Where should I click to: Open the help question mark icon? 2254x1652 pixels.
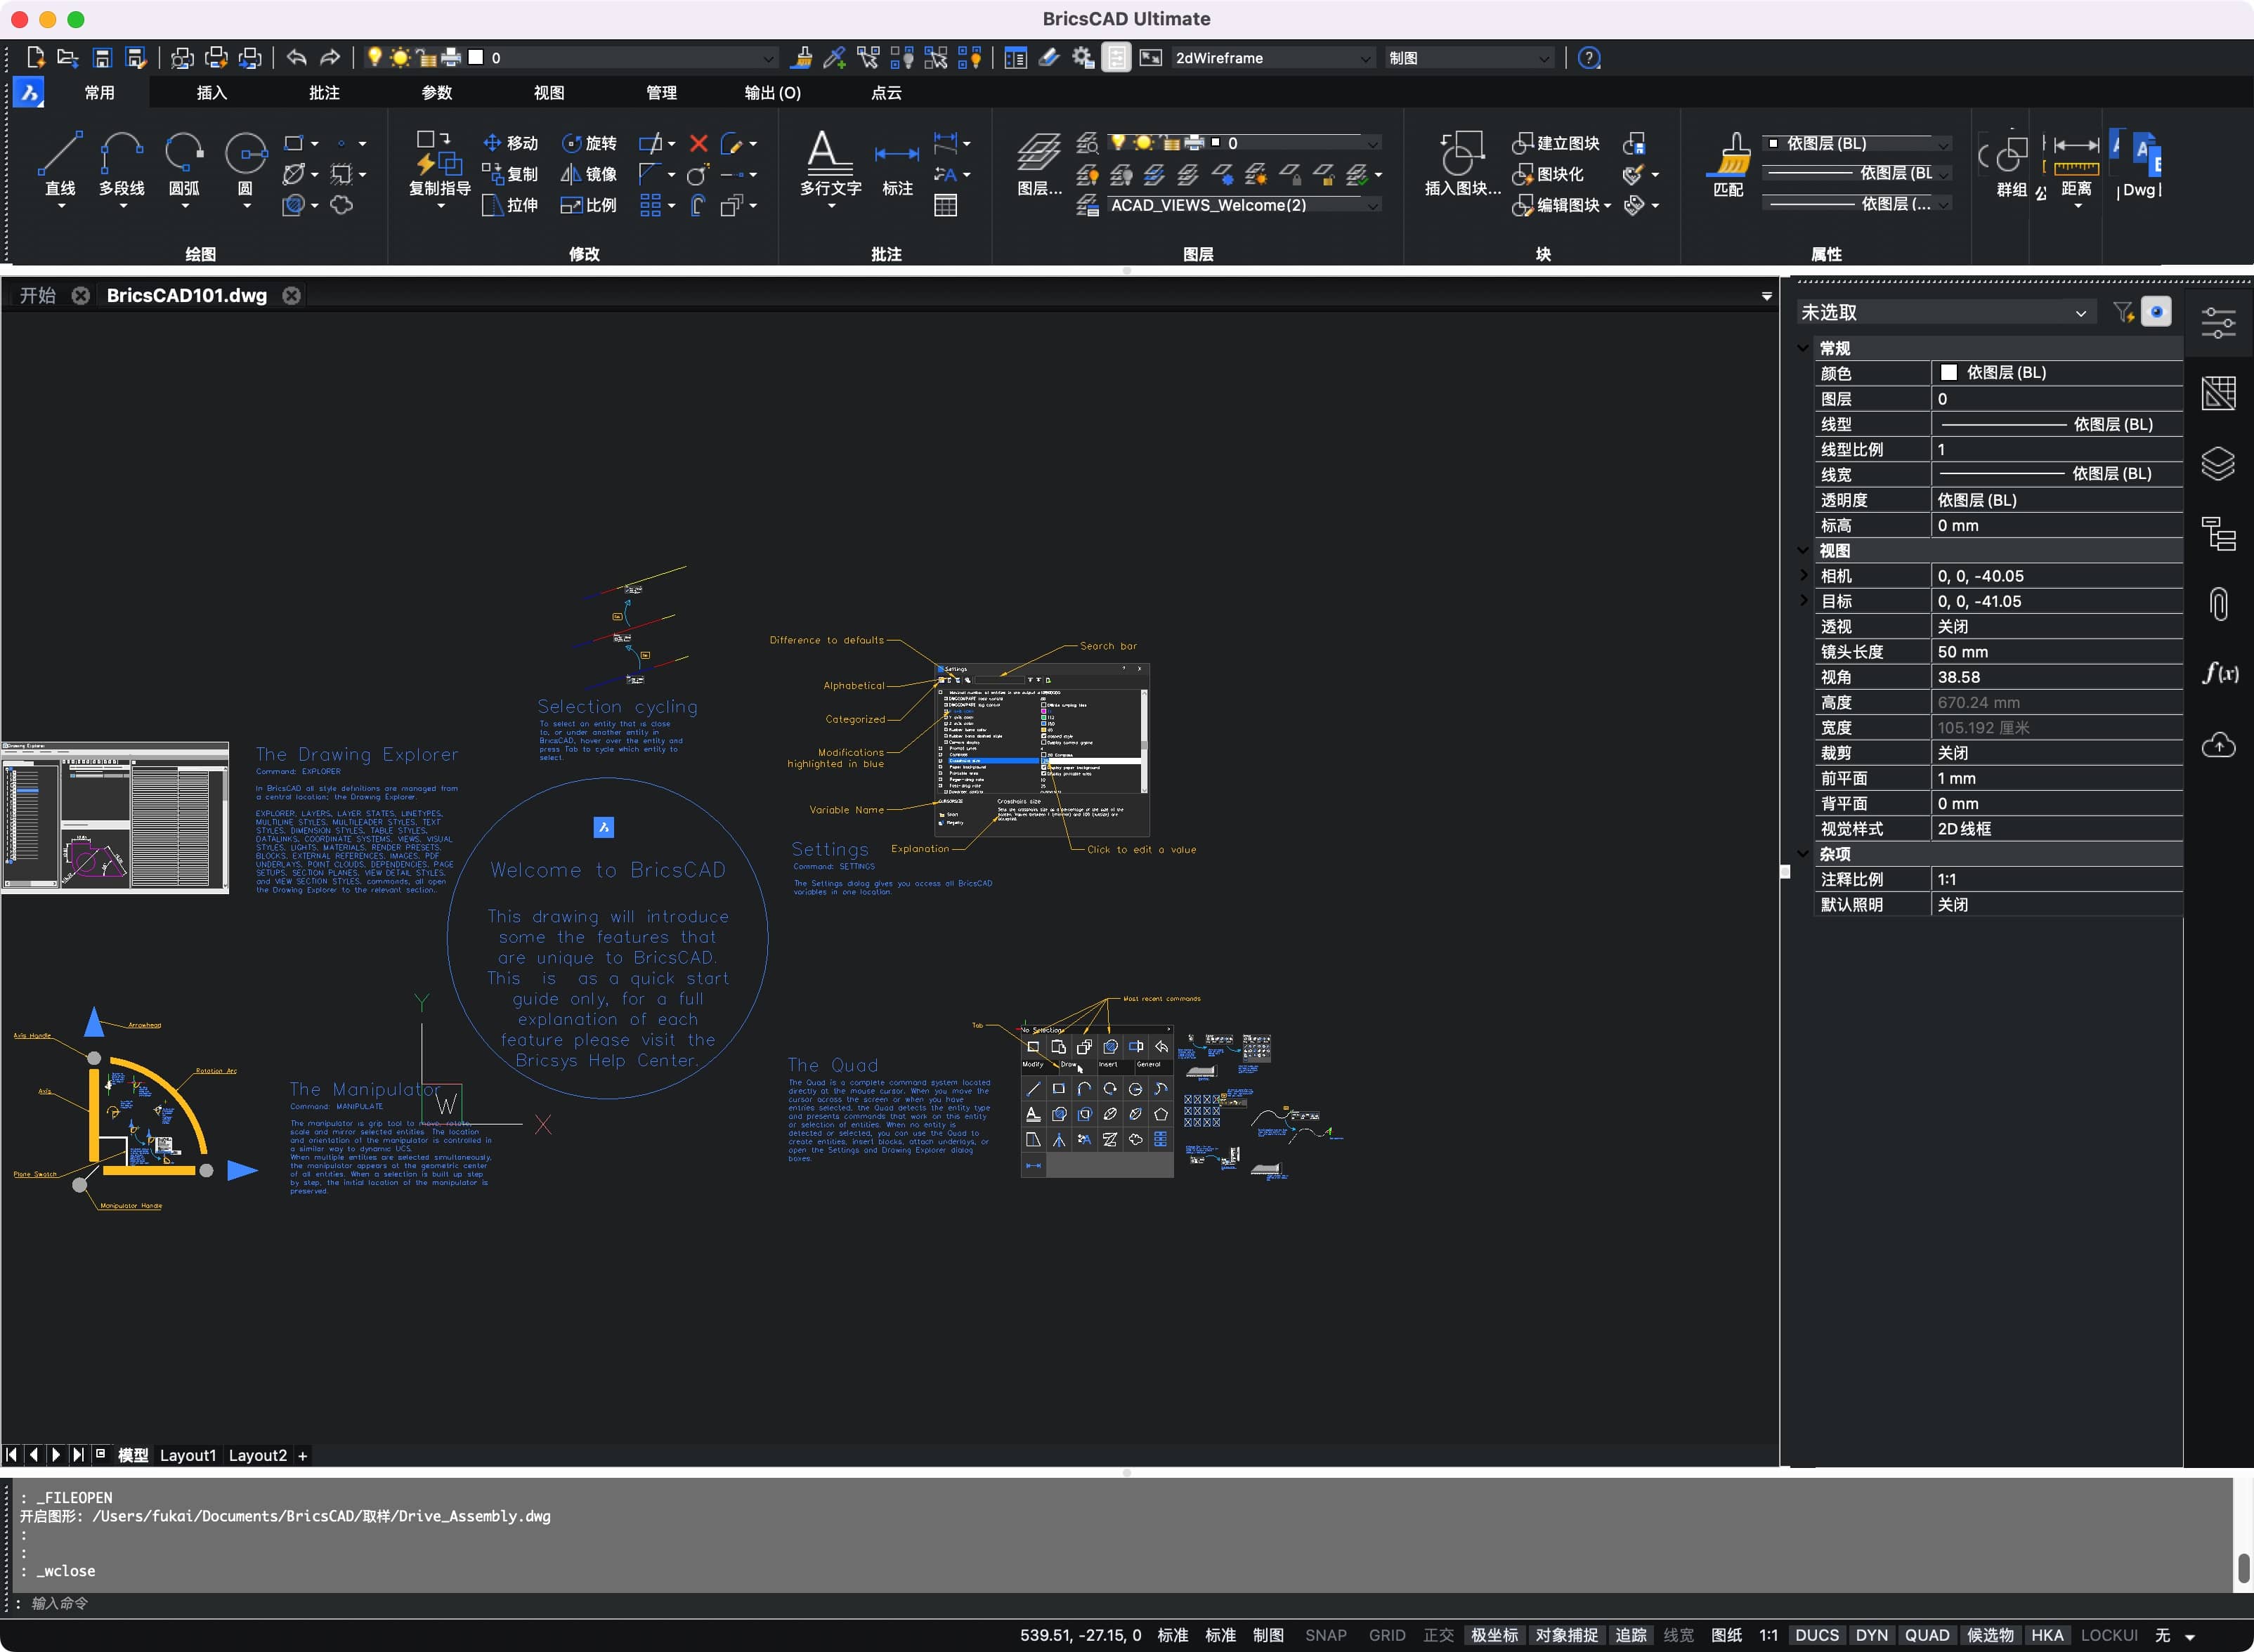pos(1589,58)
